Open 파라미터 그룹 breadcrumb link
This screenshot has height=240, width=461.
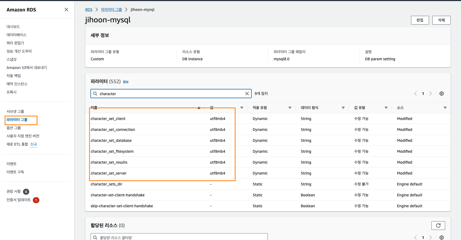pos(111,10)
